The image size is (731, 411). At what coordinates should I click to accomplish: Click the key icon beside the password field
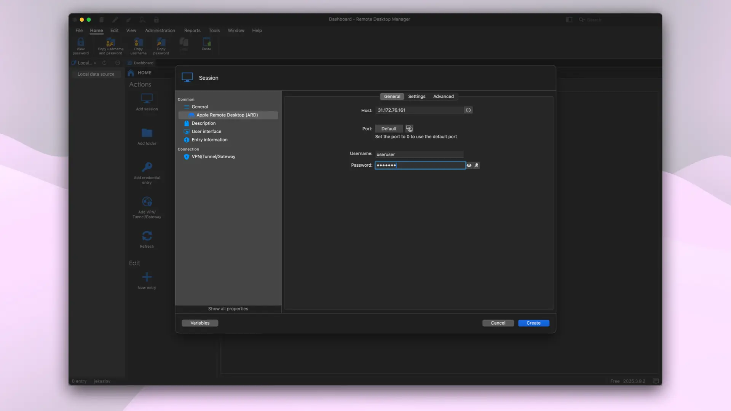coord(476,165)
